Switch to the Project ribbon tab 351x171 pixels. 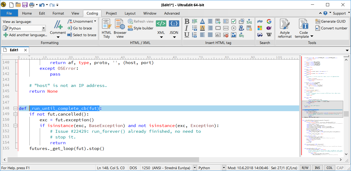click(x=111, y=13)
